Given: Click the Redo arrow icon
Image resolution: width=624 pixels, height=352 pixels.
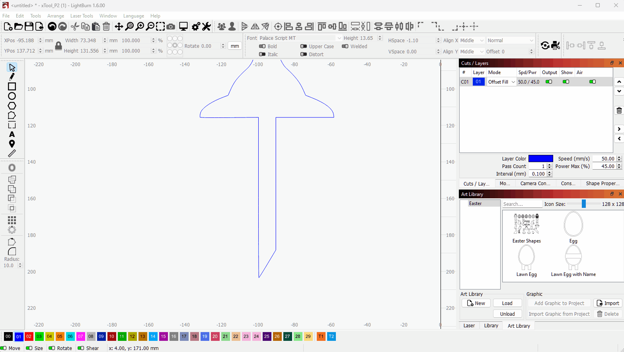Looking at the screenshot, I should click(62, 27).
